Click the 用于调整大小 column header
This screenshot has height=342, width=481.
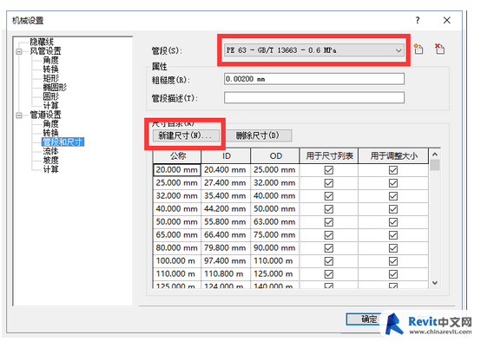click(393, 156)
